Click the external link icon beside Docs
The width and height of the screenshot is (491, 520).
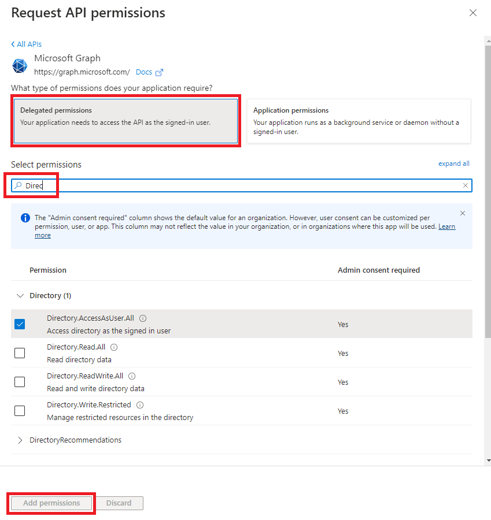[160, 72]
